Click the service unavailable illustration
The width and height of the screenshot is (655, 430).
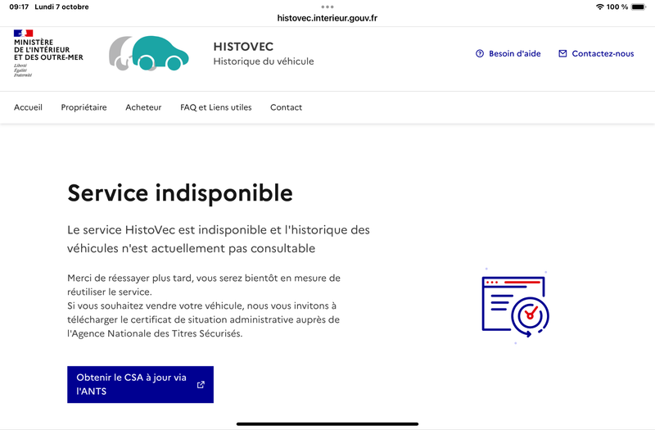click(x=516, y=306)
